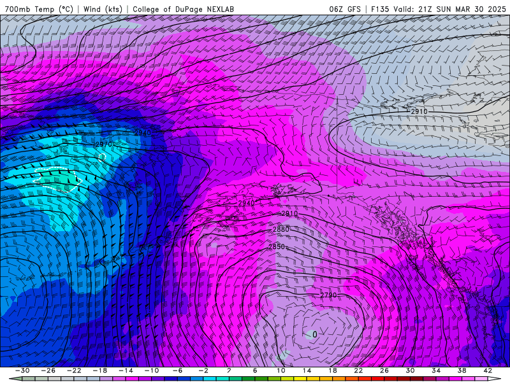Click the -26 color scale label

tap(48, 371)
